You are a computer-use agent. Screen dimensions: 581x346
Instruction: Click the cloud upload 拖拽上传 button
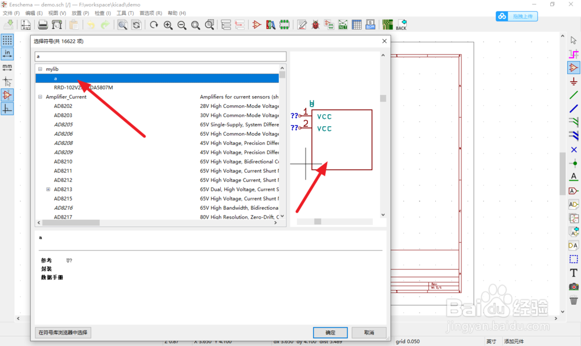(x=517, y=16)
